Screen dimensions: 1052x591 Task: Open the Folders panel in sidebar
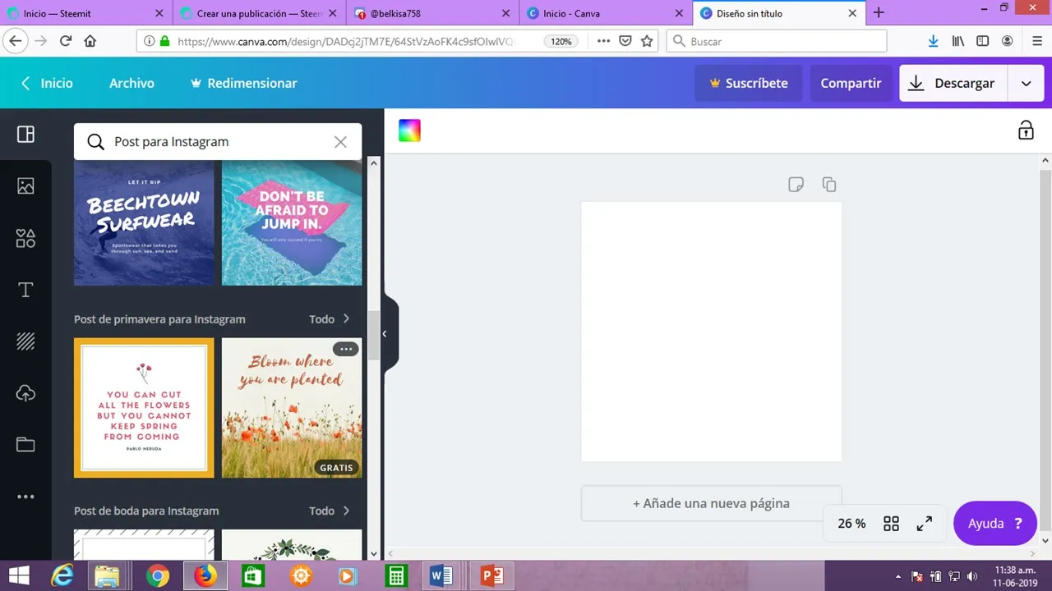25,445
